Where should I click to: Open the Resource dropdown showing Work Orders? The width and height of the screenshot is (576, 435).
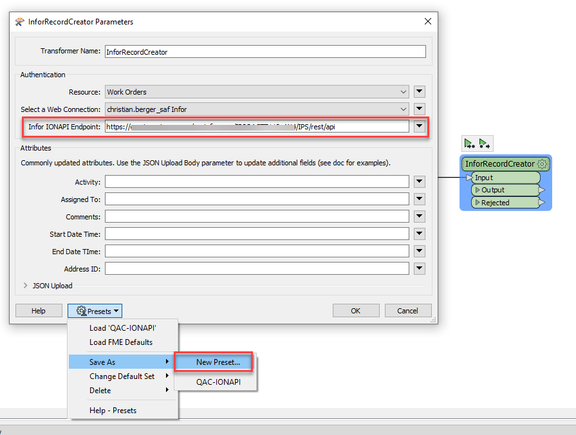click(x=404, y=92)
